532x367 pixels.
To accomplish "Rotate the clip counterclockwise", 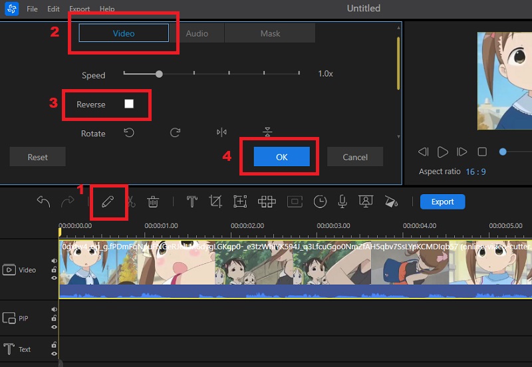I will click(x=129, y=132).
